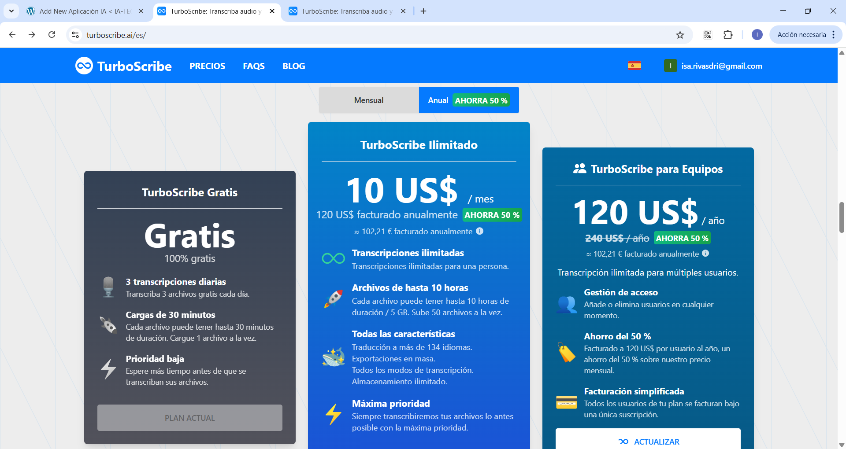Click info icon beside Ilimitado euro price
The height and width of the screenshot is (449, 846).
click(480, 231)
